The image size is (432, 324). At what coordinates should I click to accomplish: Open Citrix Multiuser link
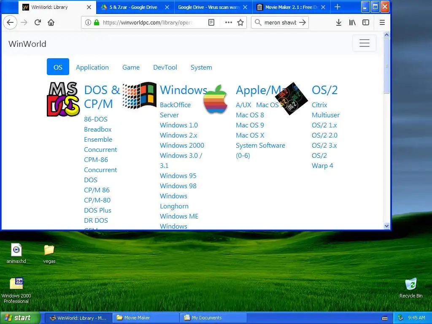pos(326,110)
